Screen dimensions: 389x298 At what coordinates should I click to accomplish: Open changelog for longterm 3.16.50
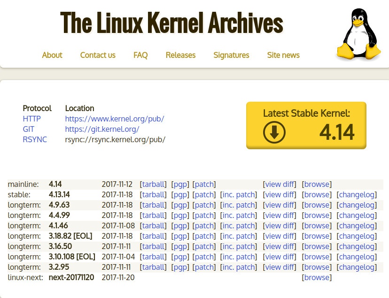[x=357, y=246]
